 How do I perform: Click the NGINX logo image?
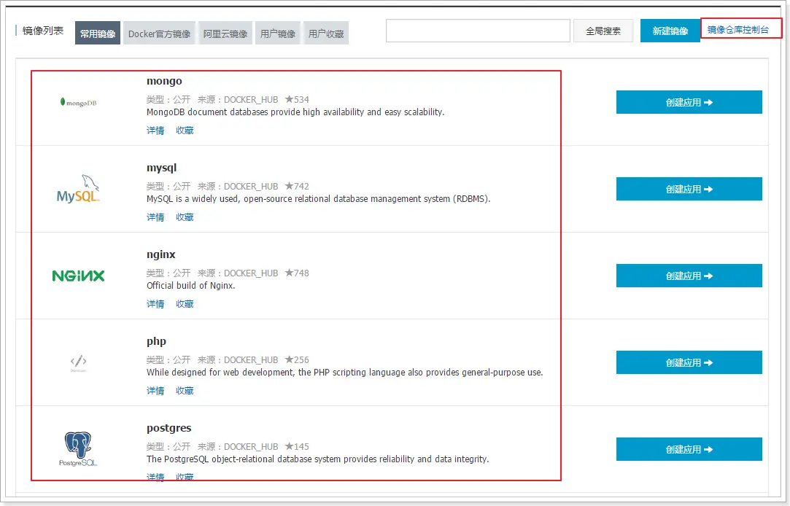click(78, 276)
